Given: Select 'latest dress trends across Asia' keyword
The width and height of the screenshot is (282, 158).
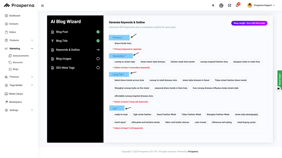Looking at the screenshot, I should coord(129,80).
